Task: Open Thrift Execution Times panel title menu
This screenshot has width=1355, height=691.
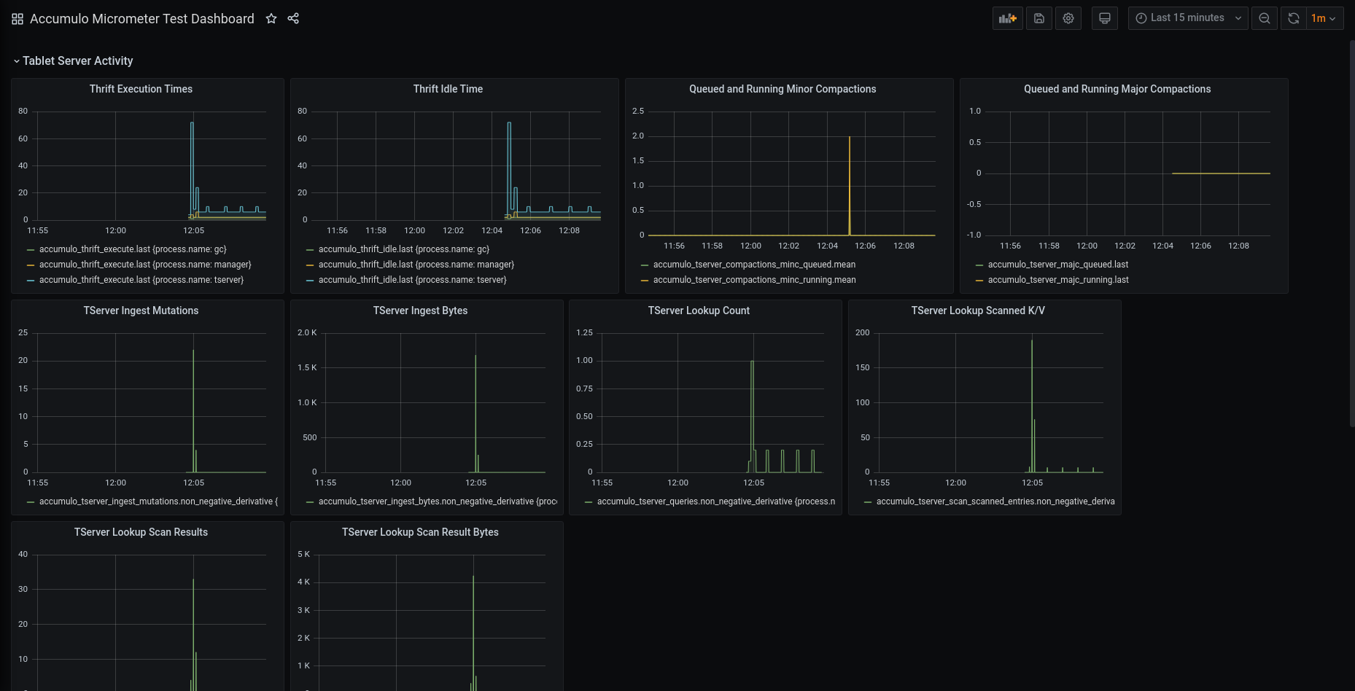Action: (141, 89)
